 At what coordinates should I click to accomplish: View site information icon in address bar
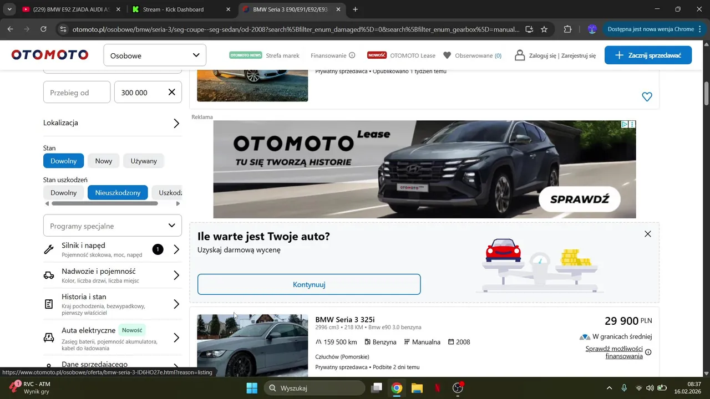point(63,29)
